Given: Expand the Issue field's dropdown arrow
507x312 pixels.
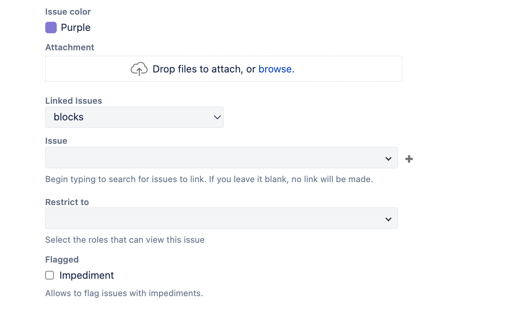Looking at the screenshot, I should (x=388, y=159).
